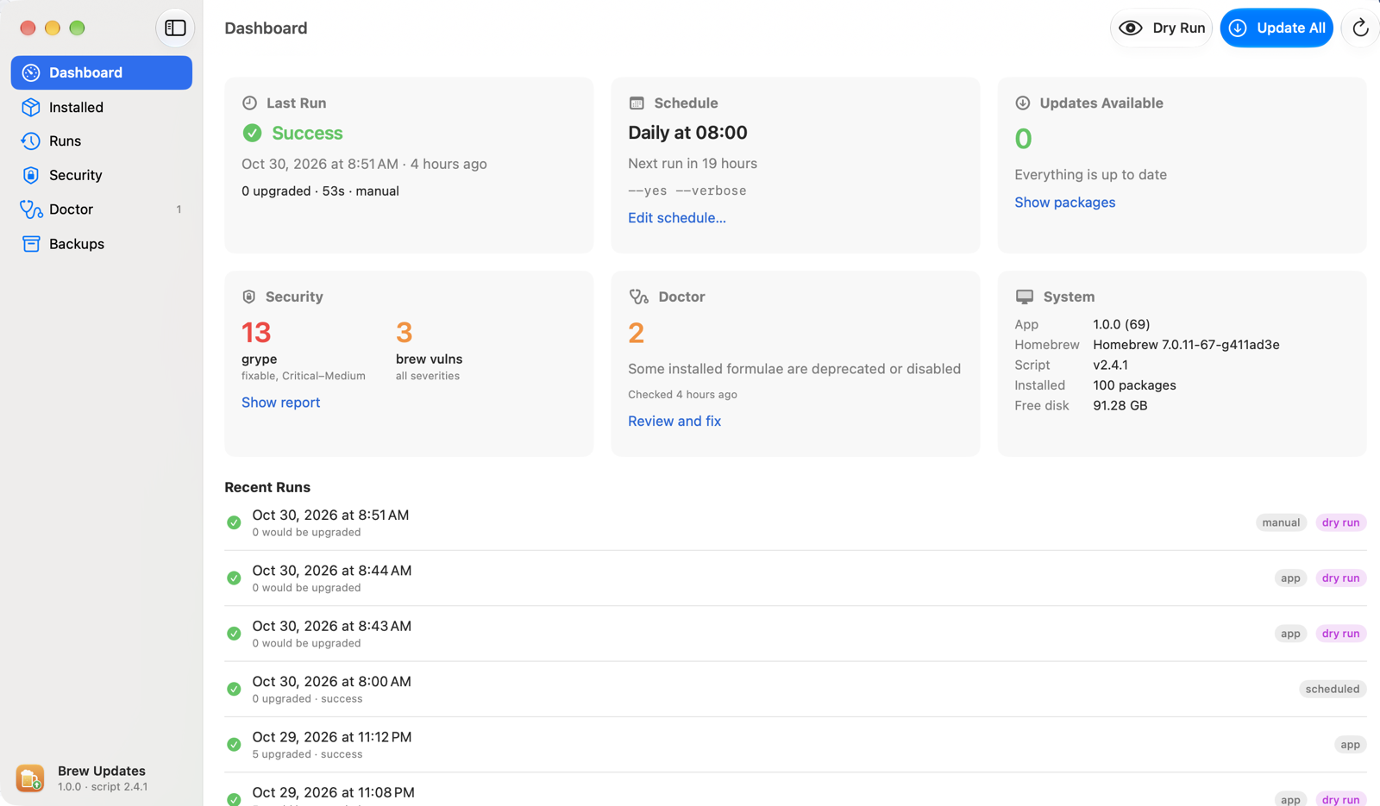This screenshot has width=1380, height=806.
Task: Click the Doctor issues count 2
Action: pyautogui.click(x=637, y=333)
